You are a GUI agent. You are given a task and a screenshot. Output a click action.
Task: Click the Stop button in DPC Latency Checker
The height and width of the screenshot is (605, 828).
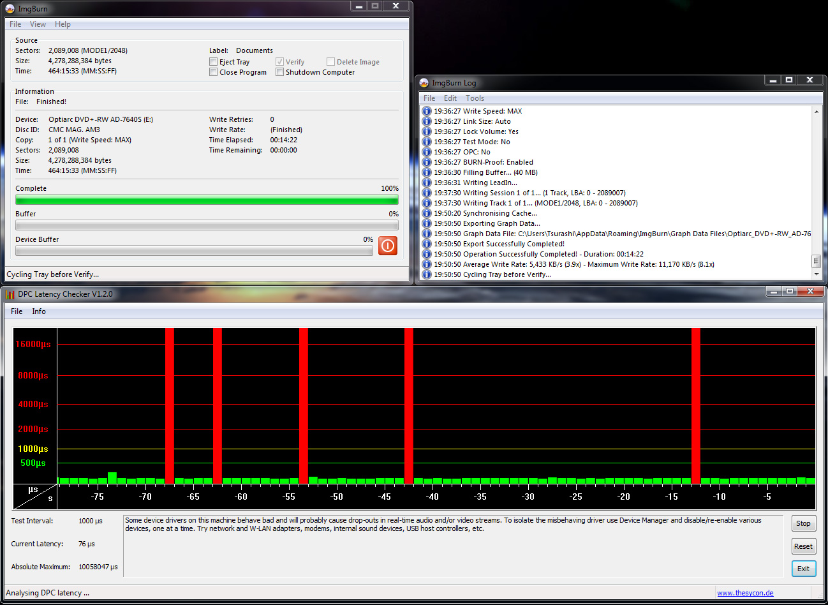pos(803,523)
